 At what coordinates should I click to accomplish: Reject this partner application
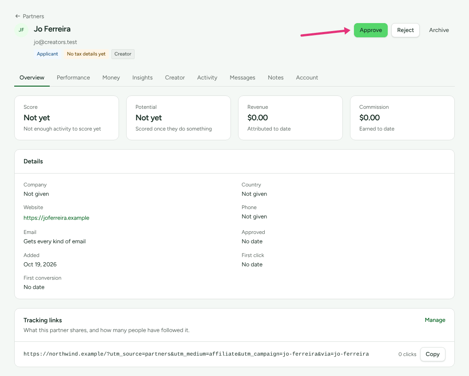coord(405,30)
